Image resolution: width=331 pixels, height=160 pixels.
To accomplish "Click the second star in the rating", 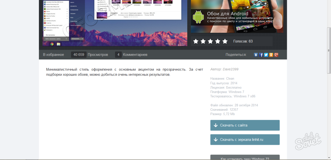I will click(x=203, y=41).
